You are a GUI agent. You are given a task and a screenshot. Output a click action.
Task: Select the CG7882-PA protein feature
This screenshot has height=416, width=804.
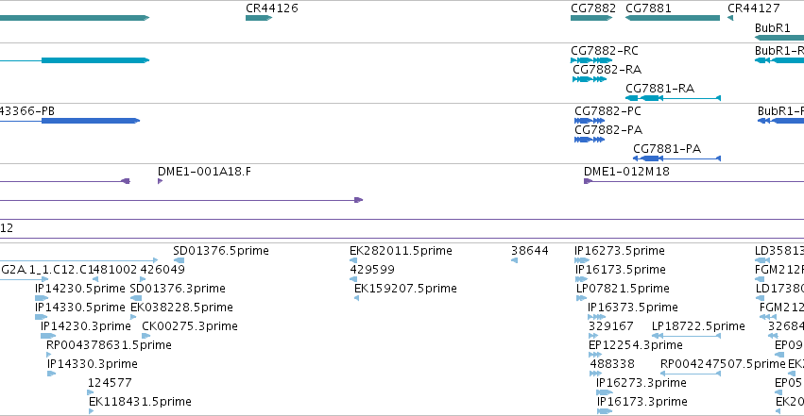pyautogui.click(x=590, y=140)
